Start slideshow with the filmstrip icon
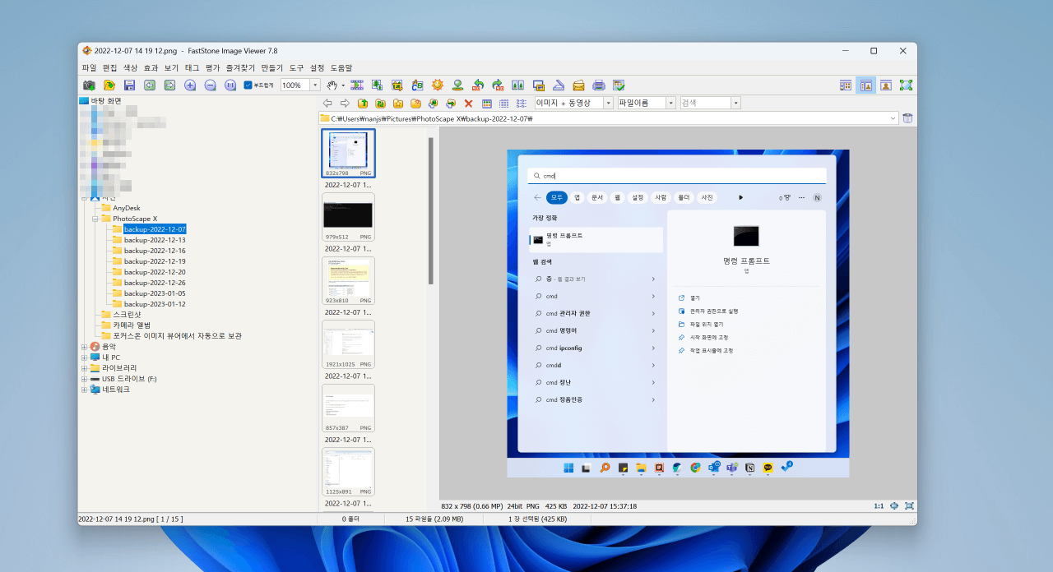1053x572 pixels. (x=357, y=85)
